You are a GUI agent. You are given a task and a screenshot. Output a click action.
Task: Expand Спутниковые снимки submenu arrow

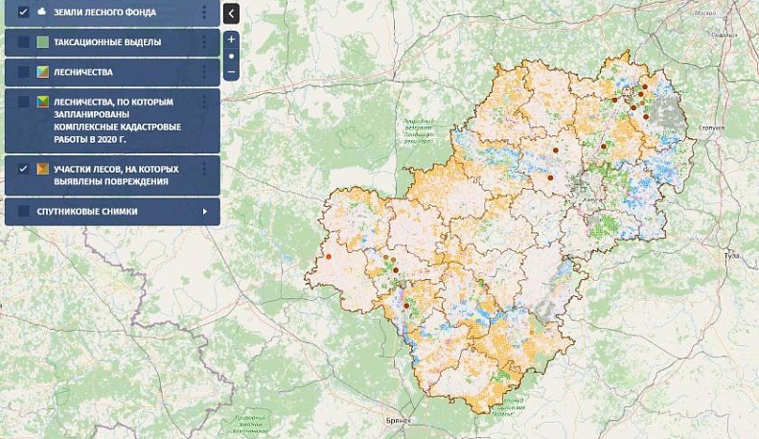(x=204, y=211)
